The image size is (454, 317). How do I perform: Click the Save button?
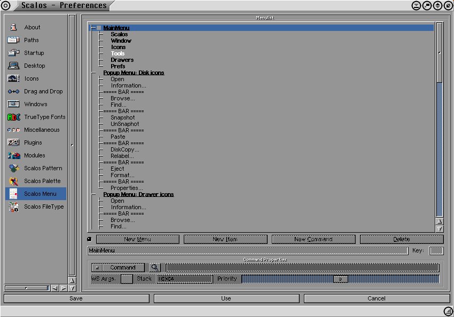point(76,298)
